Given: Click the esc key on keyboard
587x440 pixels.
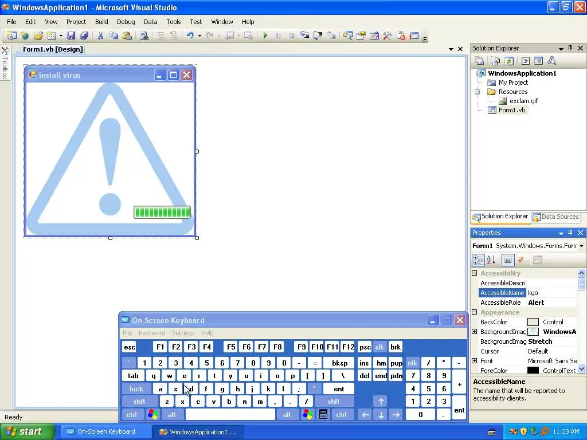Looking at the screenshot, I should coord(130,347).
